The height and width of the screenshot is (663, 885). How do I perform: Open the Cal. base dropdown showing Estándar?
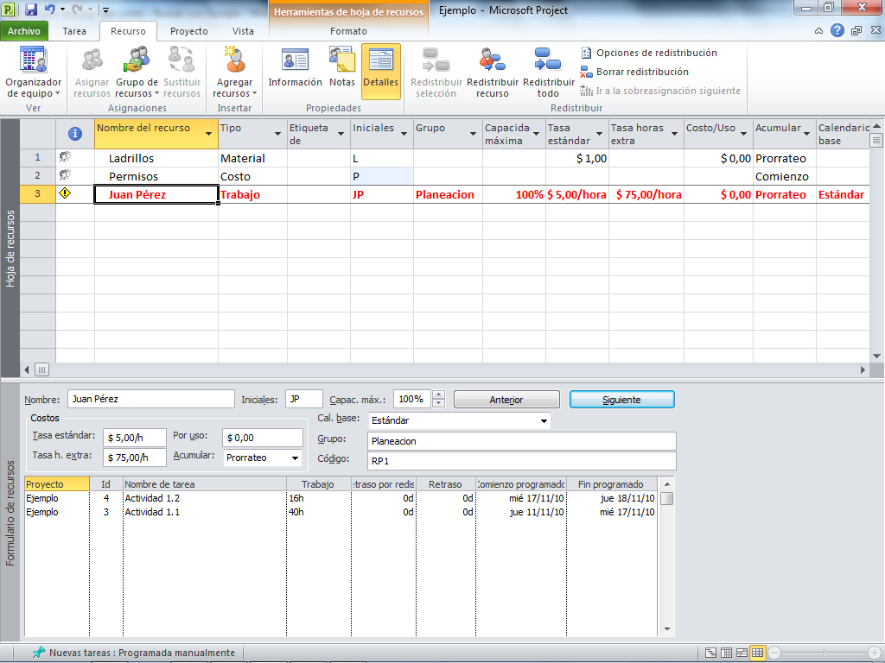[x=543, y=421]
